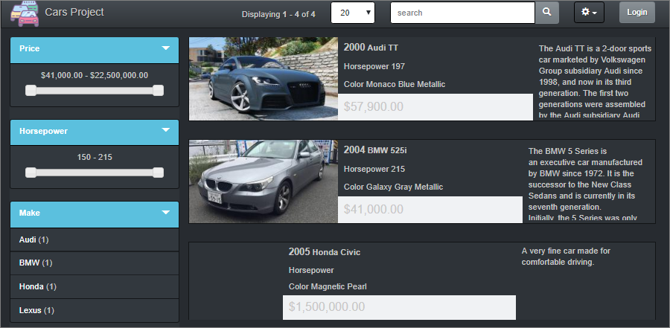Click the Price slider maximum handle
The height and width of the screenshot is (328, 670).
[x=158, y=90]
